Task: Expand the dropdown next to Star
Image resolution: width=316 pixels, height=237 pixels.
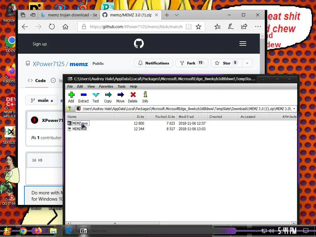Action: 247,63
